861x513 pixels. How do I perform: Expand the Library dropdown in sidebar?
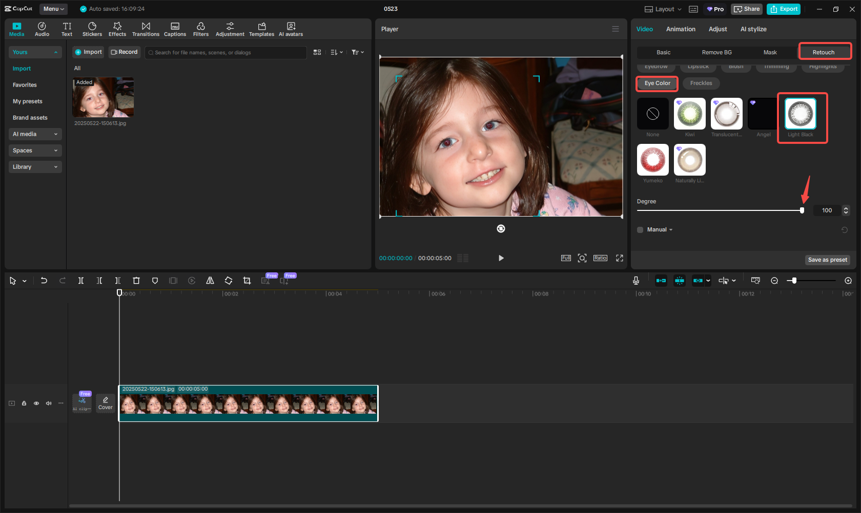(x=35, y=167)
